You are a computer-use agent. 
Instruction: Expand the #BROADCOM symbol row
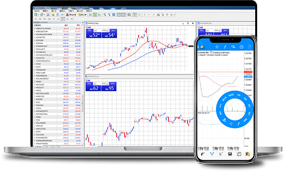pyautogui.click(x=35, y=32)
